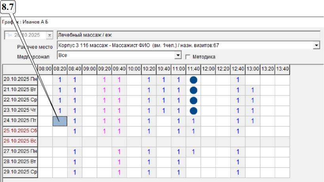Enable the Методика checkbox

click(188, 57)
